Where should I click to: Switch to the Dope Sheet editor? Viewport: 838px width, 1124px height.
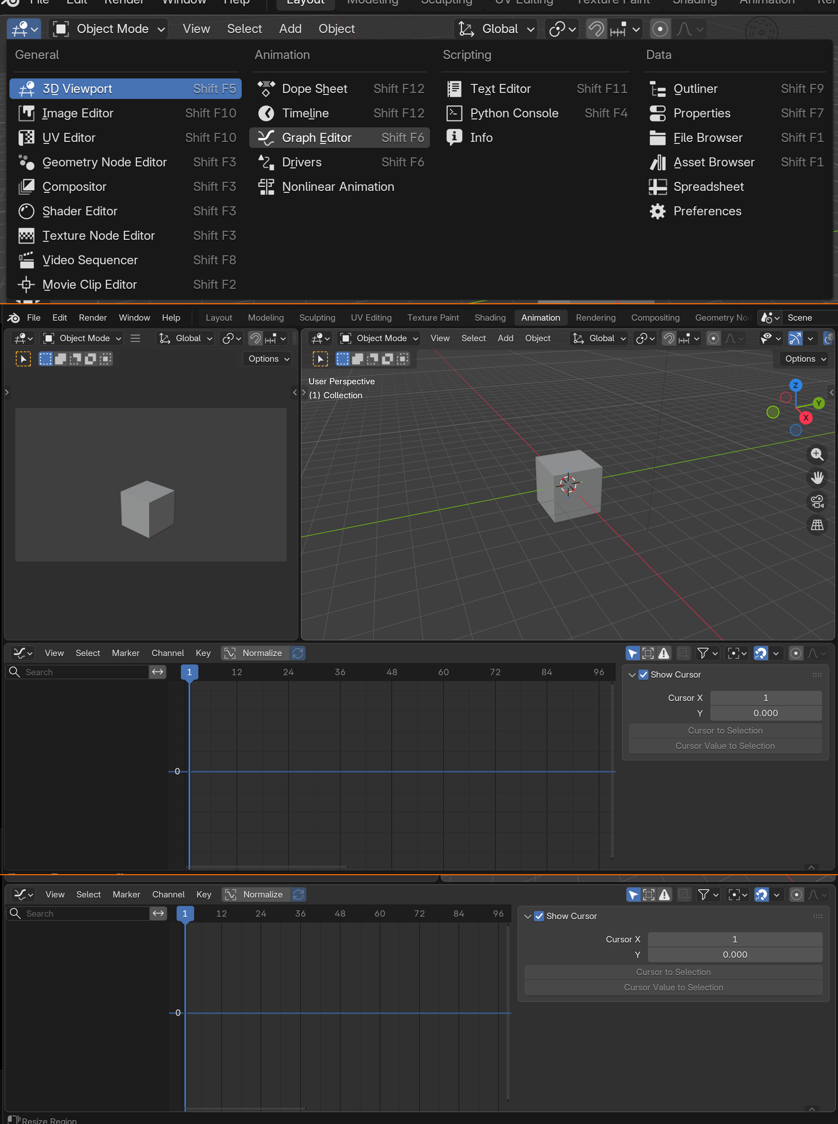339,89
